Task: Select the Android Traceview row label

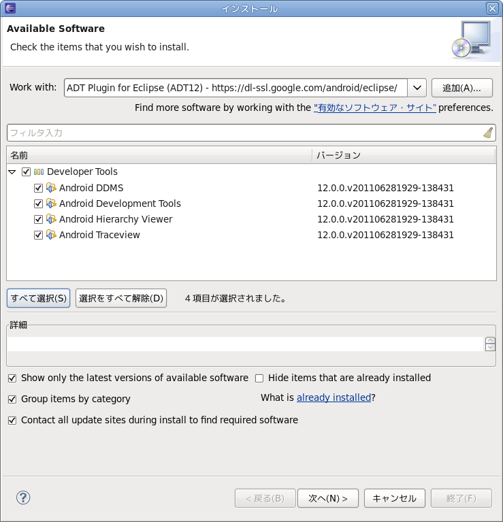Action: tap(99, 235)
